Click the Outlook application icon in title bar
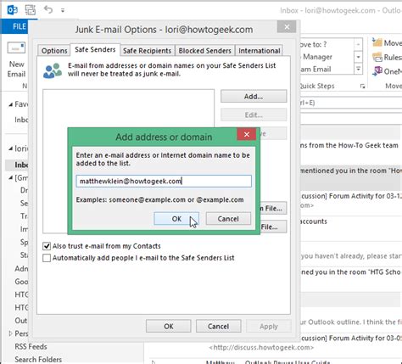 [x=13, y=10]
